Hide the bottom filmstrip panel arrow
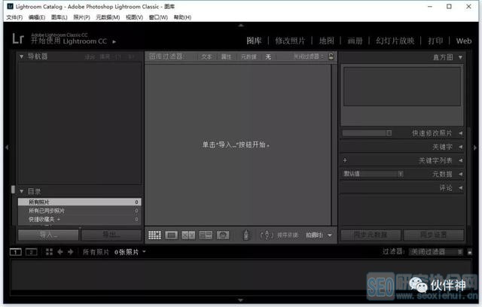Screen dimensions: 482x307 [241, 300]
